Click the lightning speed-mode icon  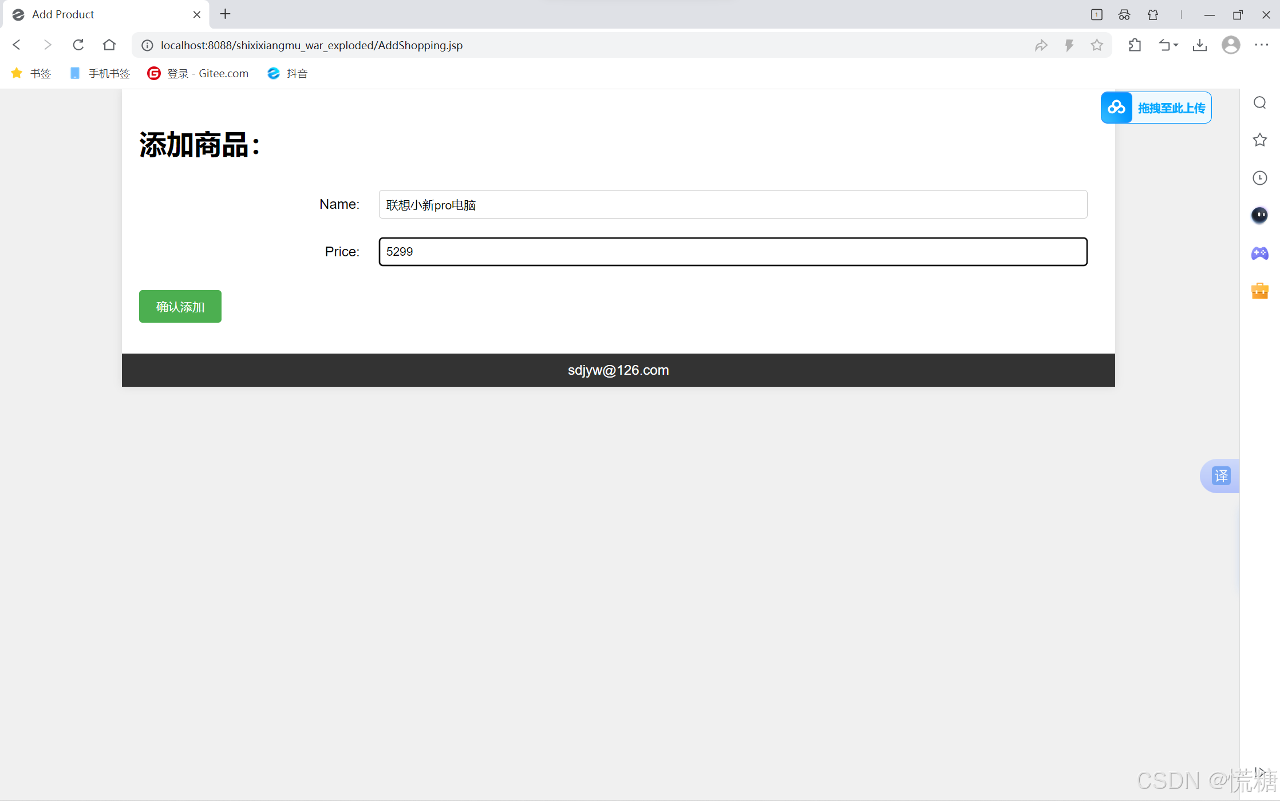[1069, 45]
